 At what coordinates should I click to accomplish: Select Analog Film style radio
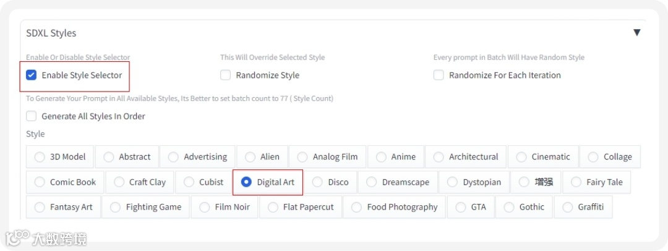point(302,157)
